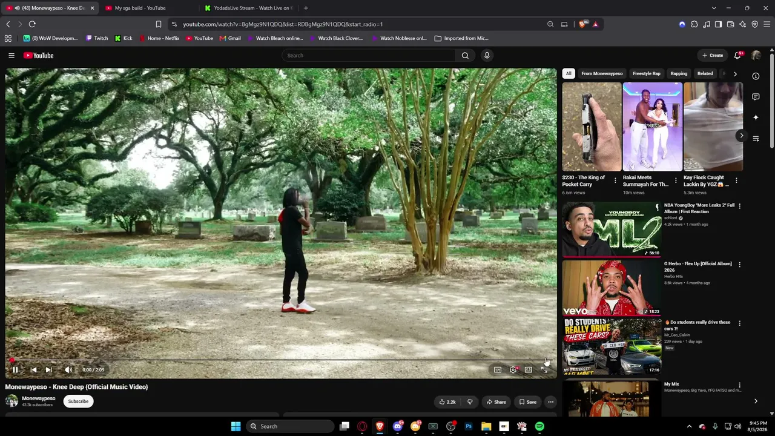Image resolution: width=775 pixels, height=436 pixels.
Task: Select the Rapping filter chip
Action: pos(679,73)
